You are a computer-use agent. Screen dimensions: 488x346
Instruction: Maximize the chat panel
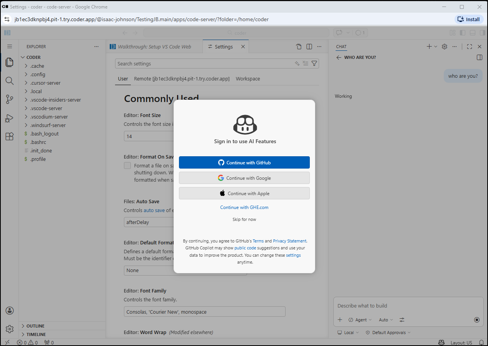pyautogui.click(x=469, y=47)
